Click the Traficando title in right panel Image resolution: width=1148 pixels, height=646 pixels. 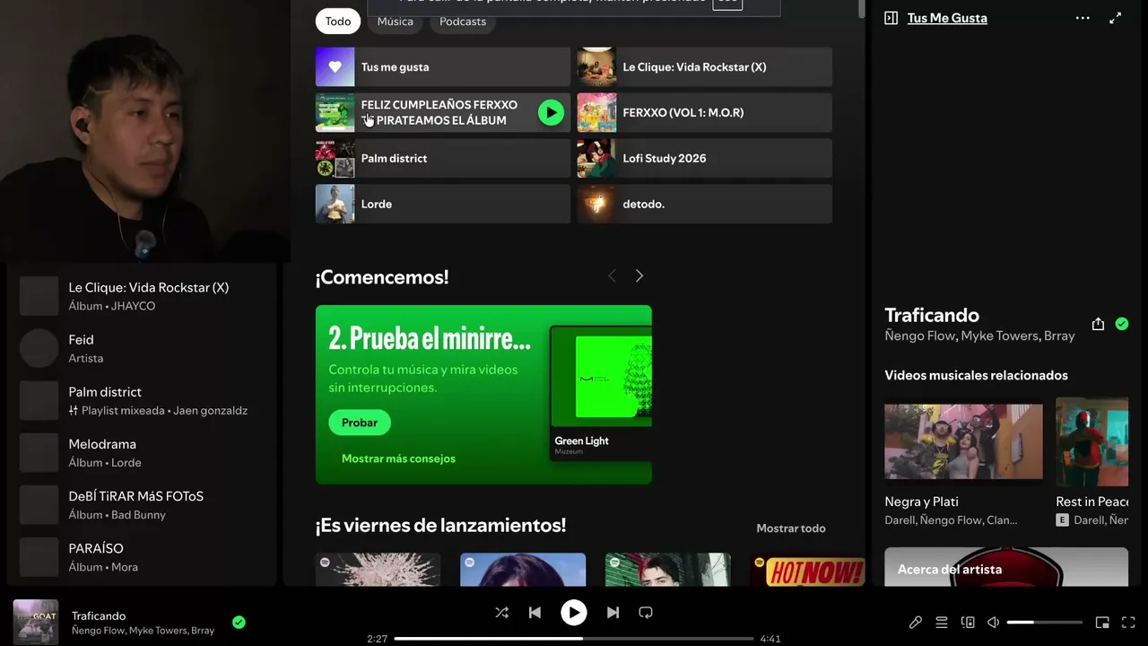point(932,315)
